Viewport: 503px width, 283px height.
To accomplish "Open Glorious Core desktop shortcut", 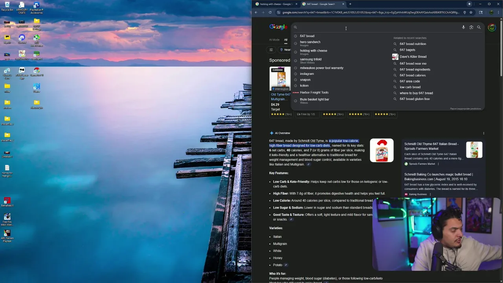I will pyautogui.click(x=7, y=73).
